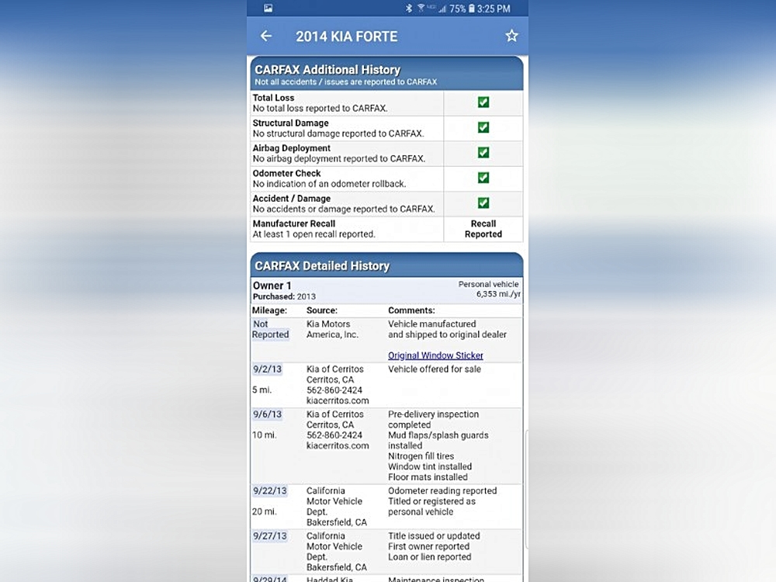Tap kiacerritos.com in the 9/6/13 row
Screen dimensions: 776x582
338,445
